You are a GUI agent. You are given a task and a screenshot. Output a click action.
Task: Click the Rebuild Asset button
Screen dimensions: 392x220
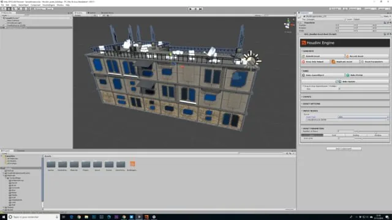323,56
